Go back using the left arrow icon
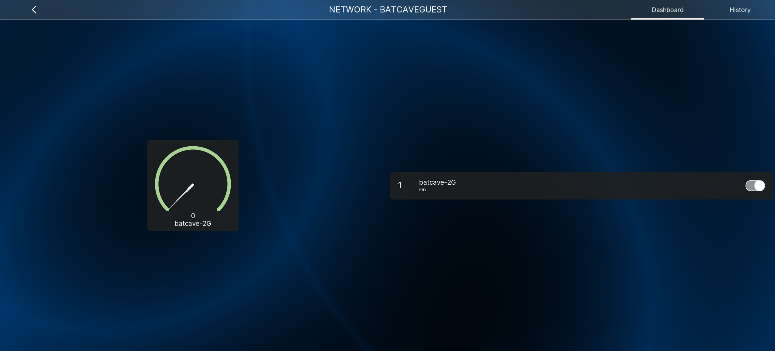The height and width of the screenshot is (351, 775). click(34, 10)
